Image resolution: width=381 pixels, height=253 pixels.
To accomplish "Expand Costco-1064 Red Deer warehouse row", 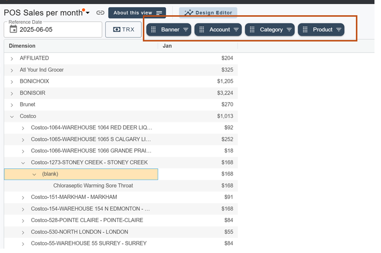I will [x=23, y=128].
